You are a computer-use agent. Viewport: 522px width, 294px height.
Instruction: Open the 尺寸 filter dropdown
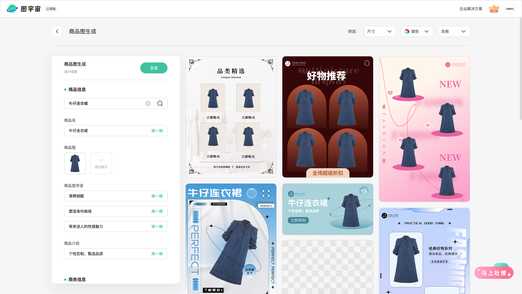pyautogui.click(x=380, y=31)
